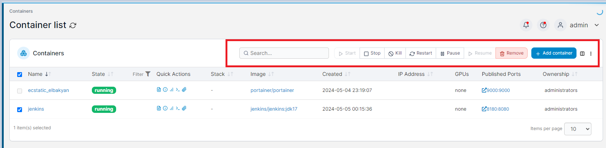This screenshot has height=148, width=606.
Task: Open the notifications bell
Action: (526, 25)
